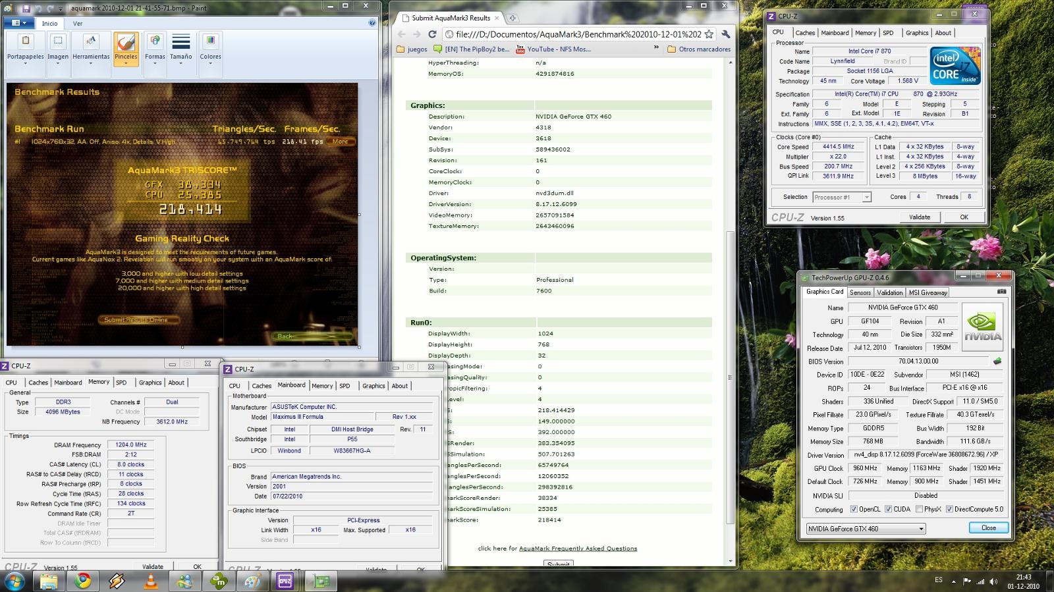Toggle the OpenCL checkbox in GPU-Z
The width and height of the screenshot is (1054, 592).
854,509
